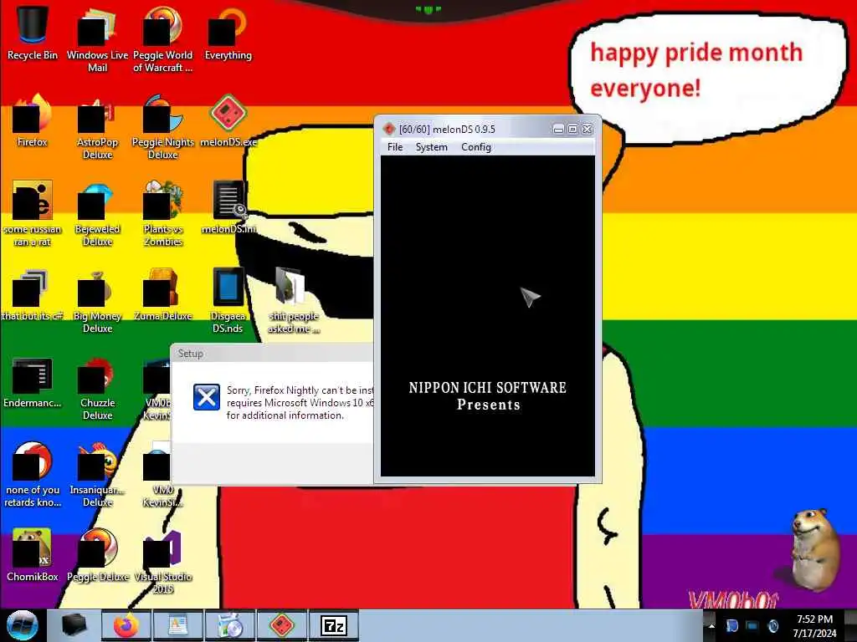Select the ChomikBox desktop icon
The image size is (857, 642).
(x=33, y=555)
